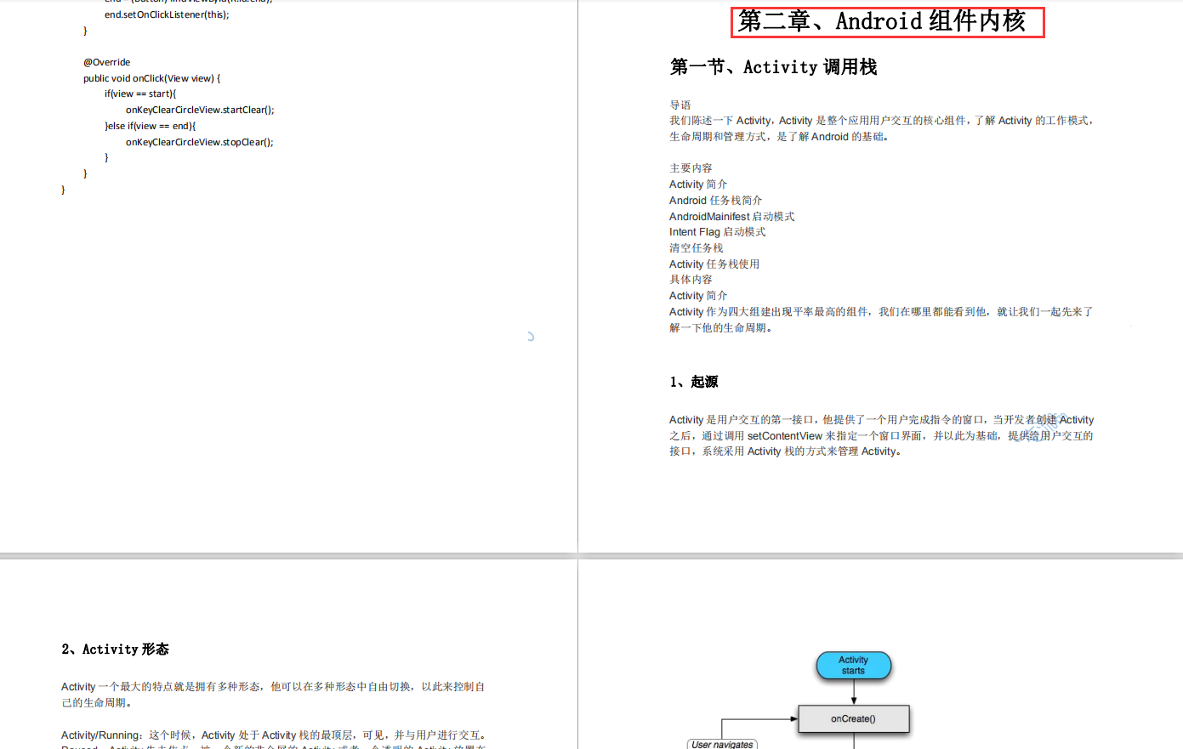Click the "}else if(view == end){" line
Viewport: 1183px width, 749px height.
pyautogui.click(x=150, y=126)
